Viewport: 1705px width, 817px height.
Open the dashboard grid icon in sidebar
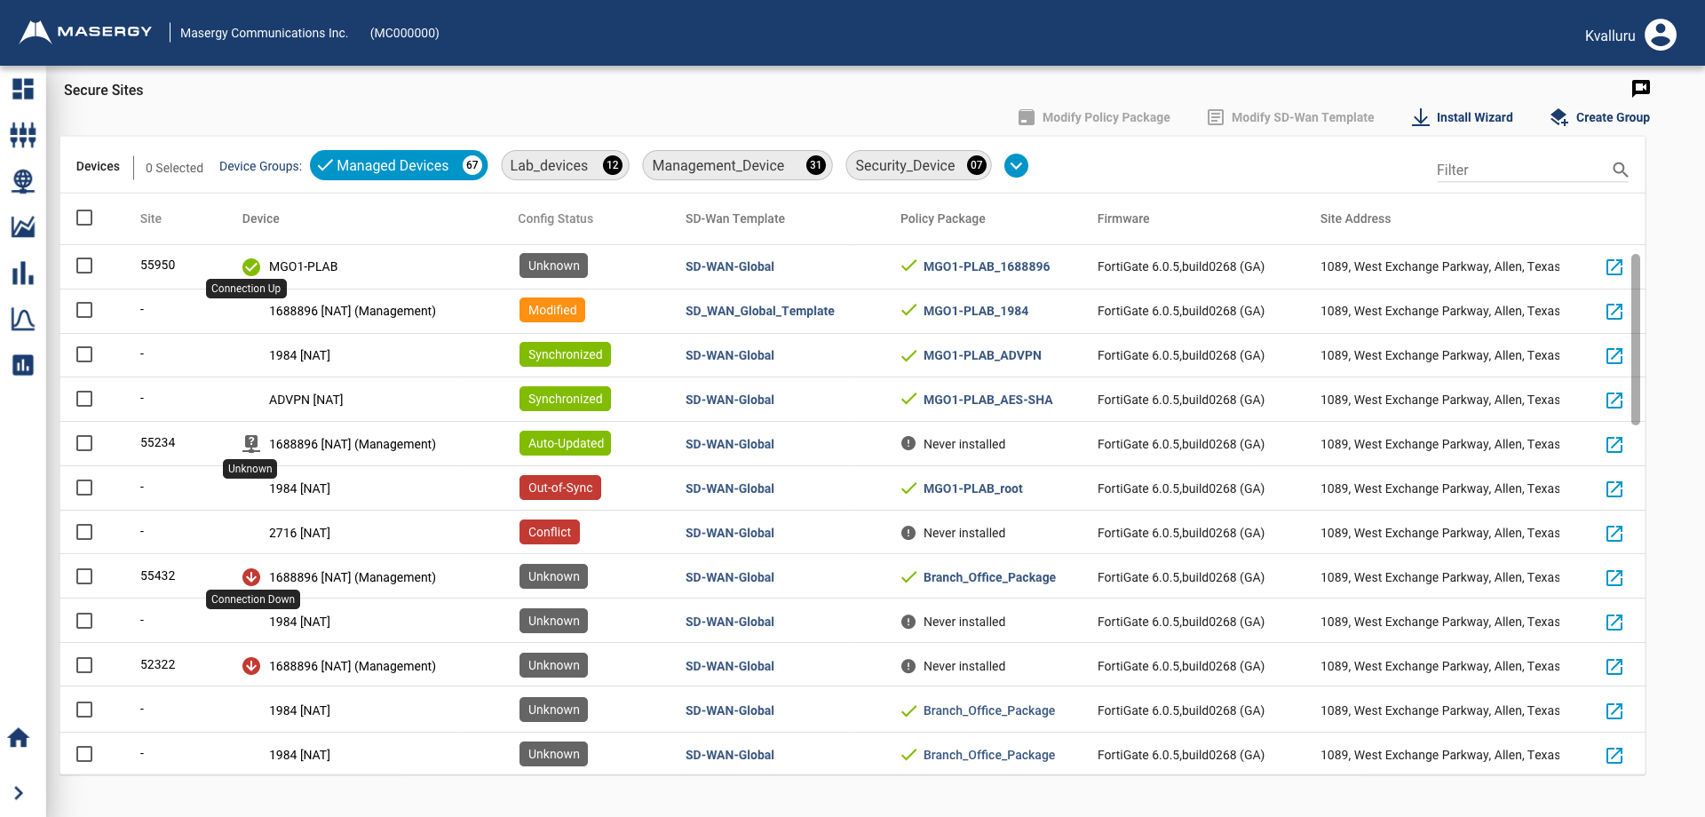[22, 89]
